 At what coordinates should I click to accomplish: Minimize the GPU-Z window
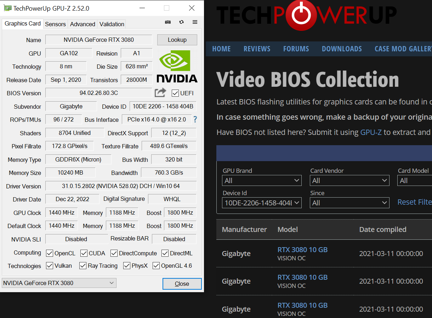click(142, 8)
